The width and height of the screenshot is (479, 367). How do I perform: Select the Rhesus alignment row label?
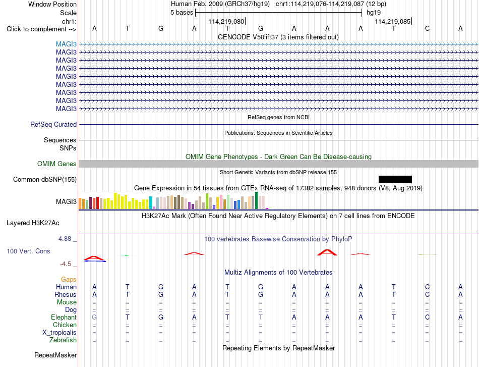point(66,294)
